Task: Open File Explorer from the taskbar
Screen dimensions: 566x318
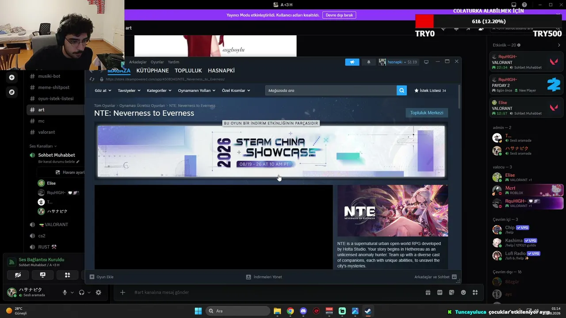Action: pyautogui.click(x=277, y=311)
